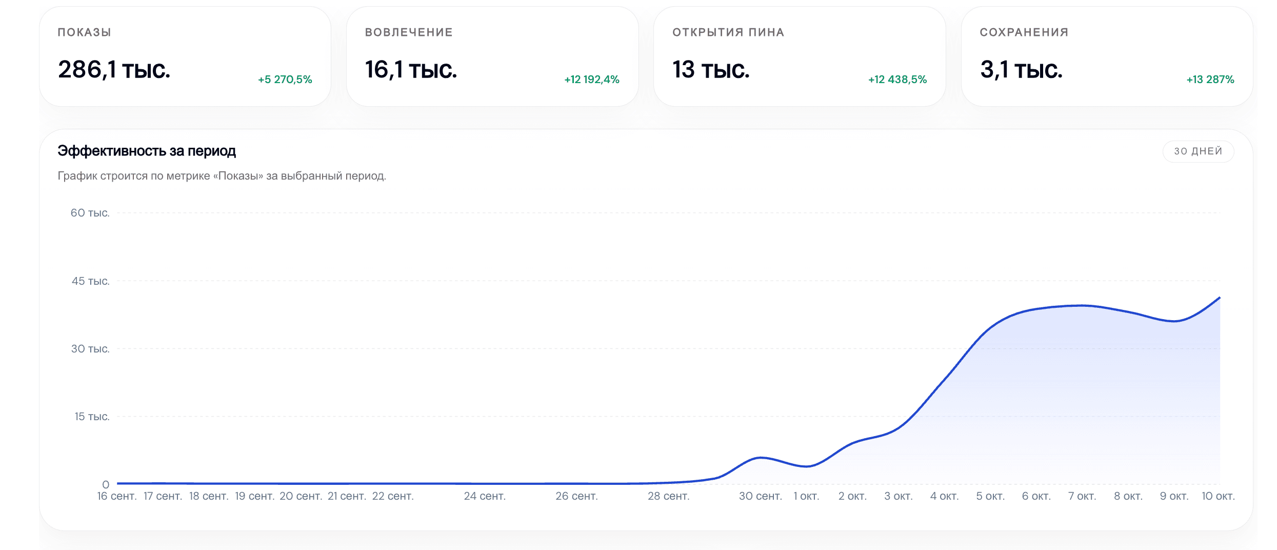
Task: Click the "18 сент." x-axis date
Action: click(x=209, y=496)
